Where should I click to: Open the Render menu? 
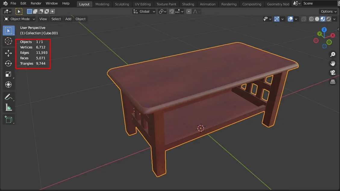point(36,4)
